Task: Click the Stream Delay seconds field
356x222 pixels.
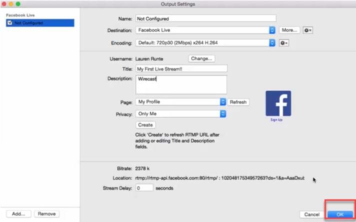Action: click(144, 188)
